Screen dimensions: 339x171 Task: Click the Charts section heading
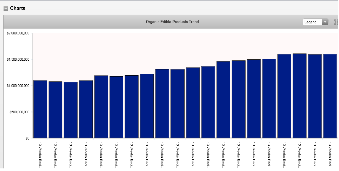click(x=18, y=8)
